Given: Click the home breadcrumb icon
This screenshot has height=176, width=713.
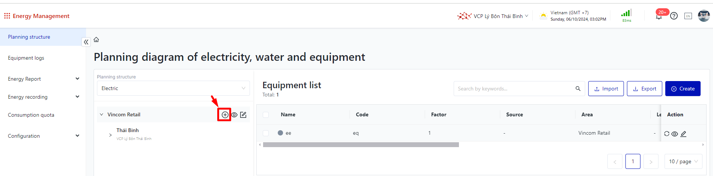Looking at the screenshot, I should tap(96, 39).
